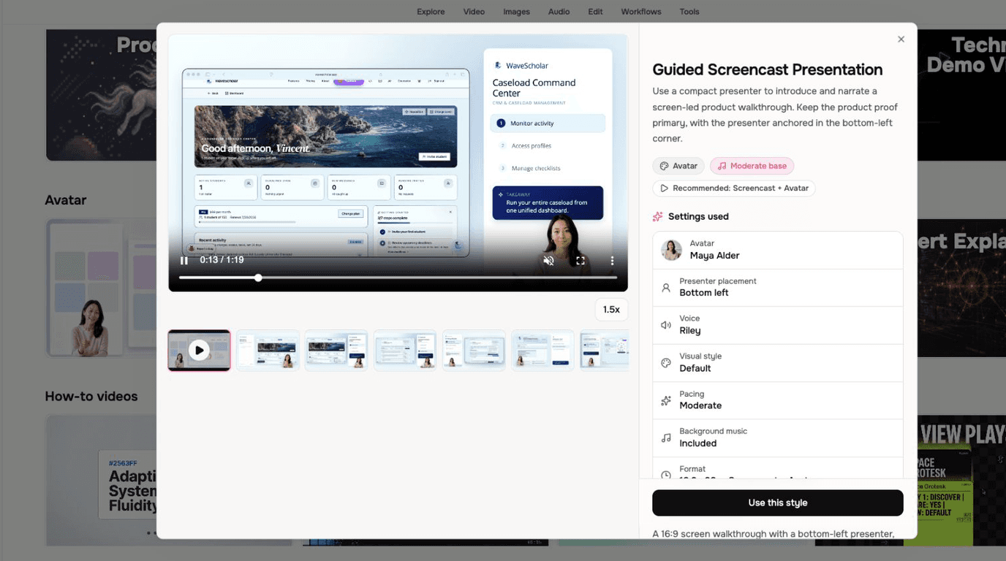Screen dimensions: 1006x561
Task: Click the Guided Screencast Presentation title
Action: 768,69
